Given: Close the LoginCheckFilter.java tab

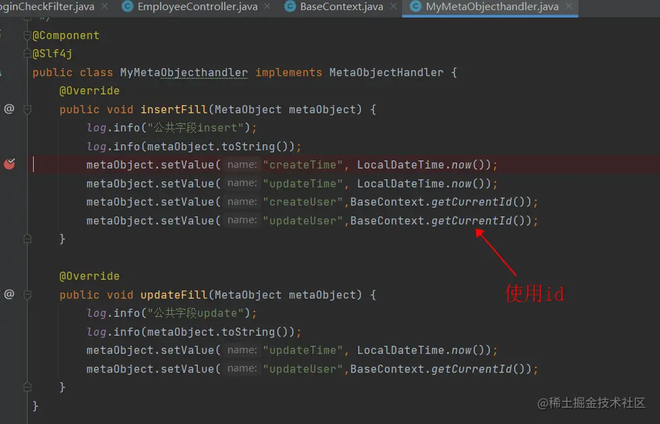Looking at the screenshot, I should [105, 6].
